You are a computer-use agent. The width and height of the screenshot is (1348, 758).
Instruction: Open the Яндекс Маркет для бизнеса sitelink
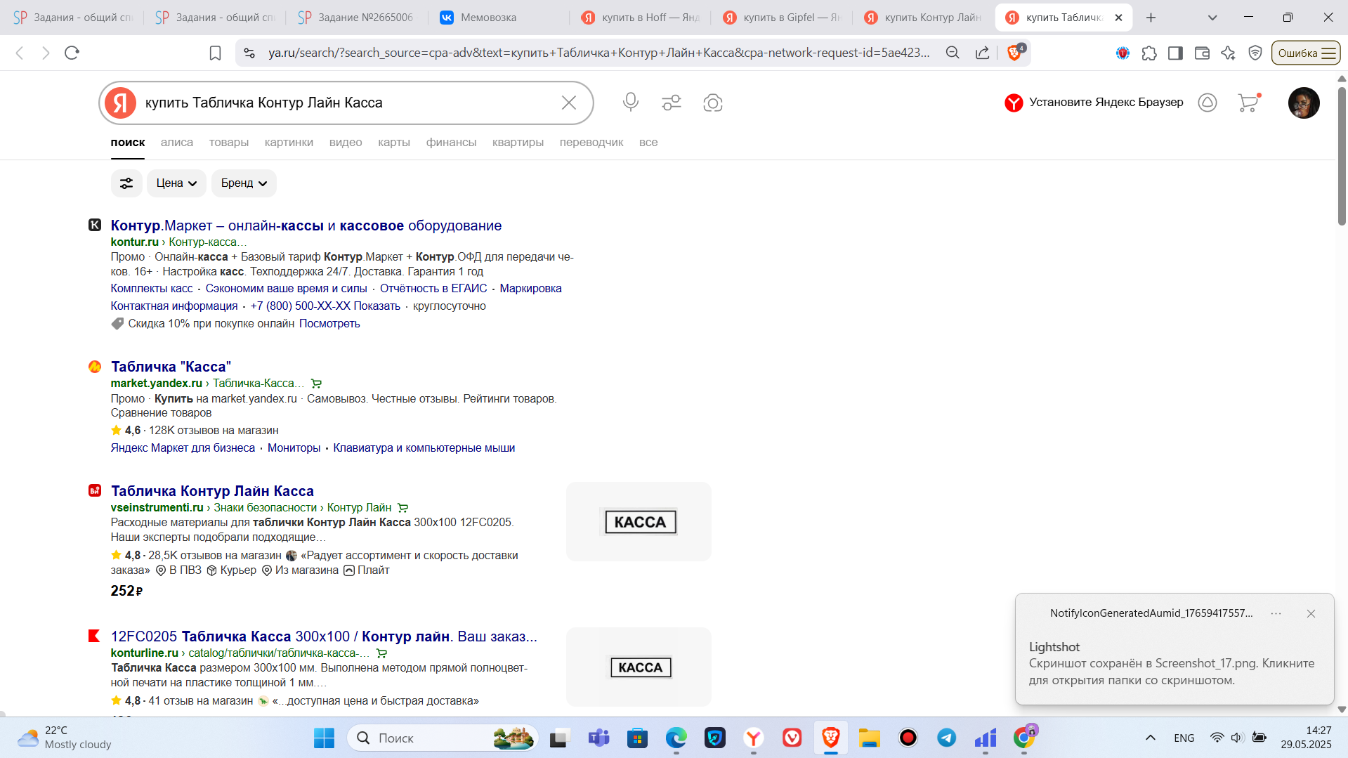pos(183,448)
